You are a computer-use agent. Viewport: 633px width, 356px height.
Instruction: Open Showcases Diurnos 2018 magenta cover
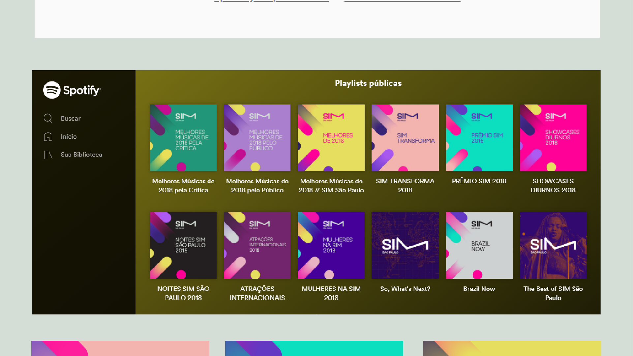[x=553, y=138]
